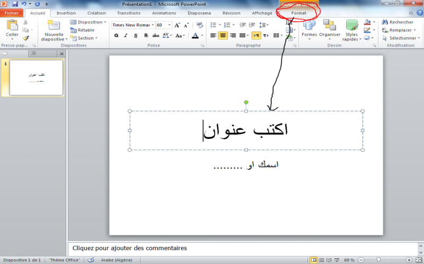
Task: Click the Fichier file button
Action: (x=12, y=13)
